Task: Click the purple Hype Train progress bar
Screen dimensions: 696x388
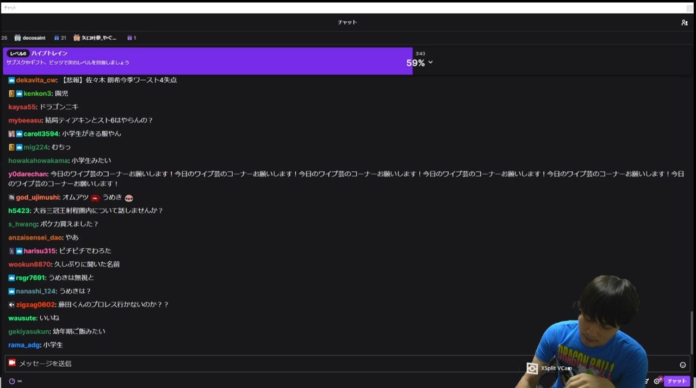Action: (207, 60)
